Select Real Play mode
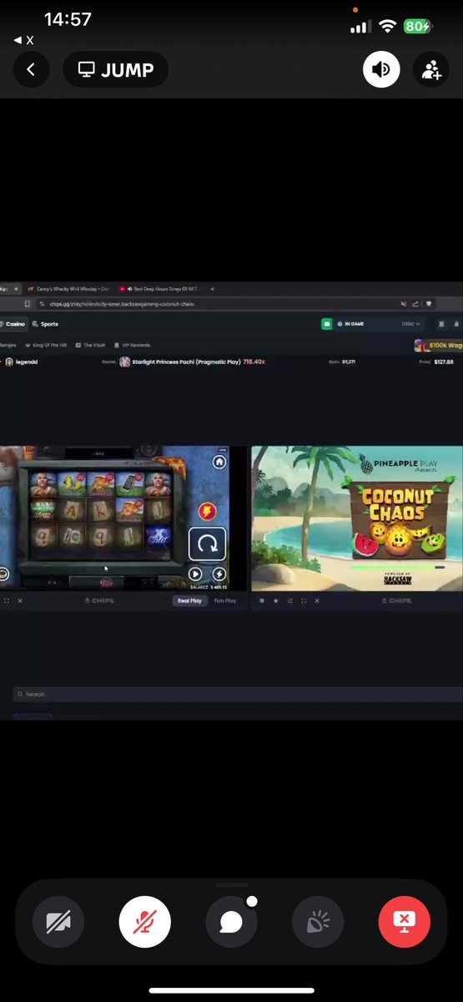The width and height of the screenshot is (463, 1002). [189, 600]
